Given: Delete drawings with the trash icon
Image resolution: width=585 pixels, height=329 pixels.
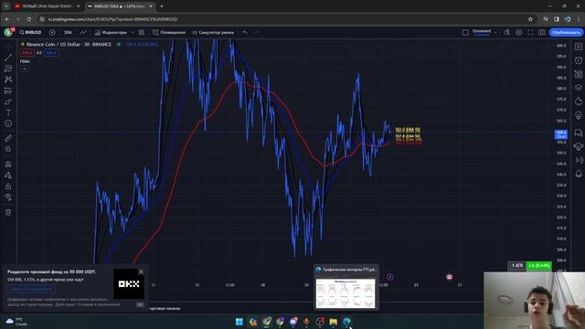Looking at the screenshot, I should tap(8, 212).
